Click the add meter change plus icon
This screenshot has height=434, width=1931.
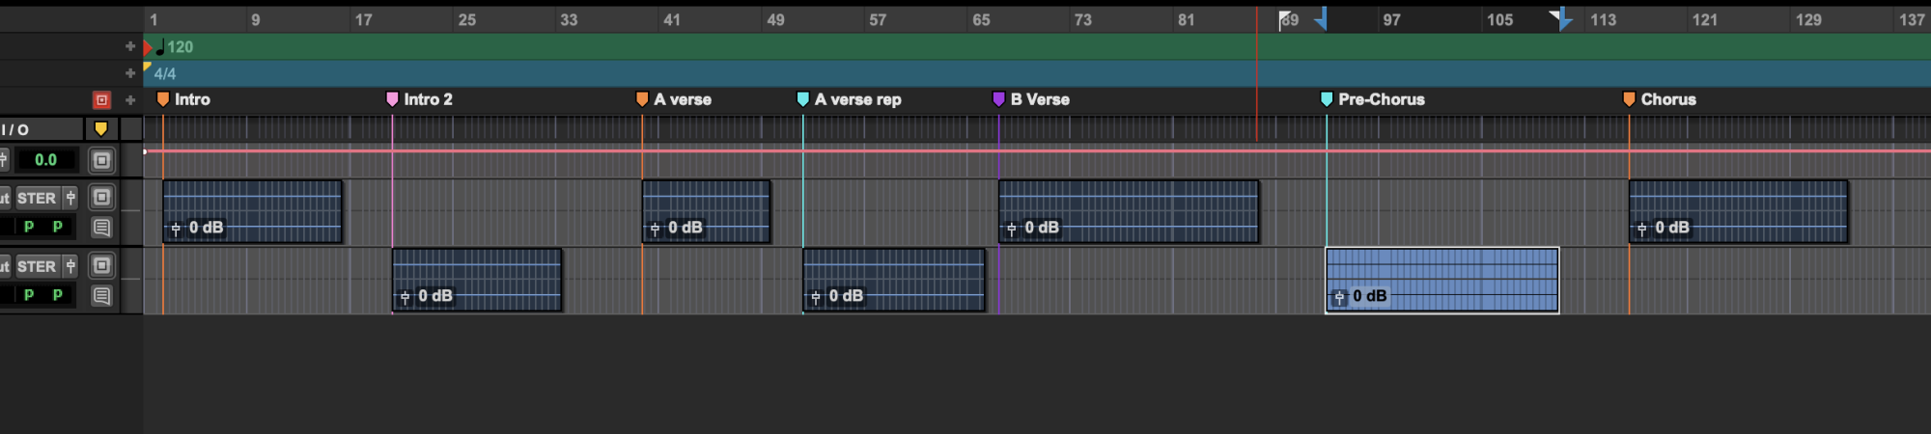pyautogui.click(x=130, y=73)
